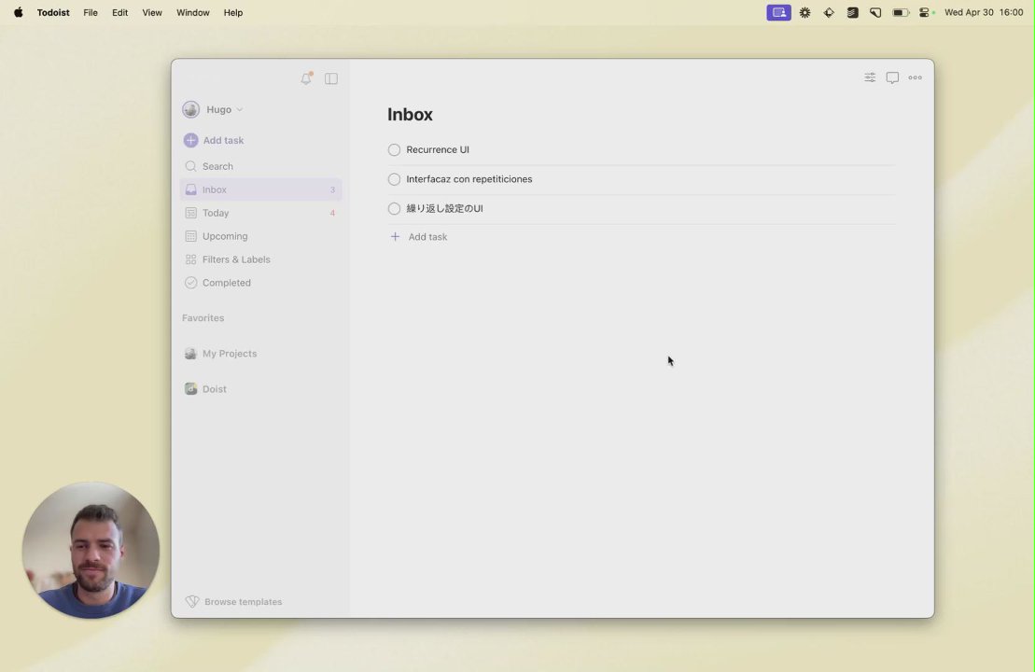
Task: Click the Completed checkmark icon
Action: tap(190, 283)
